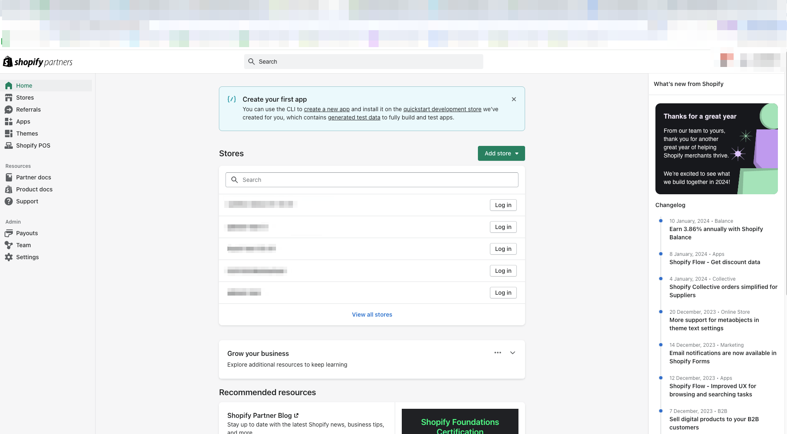Click the Stores storefront icon in sidebar

click(9, 98)
